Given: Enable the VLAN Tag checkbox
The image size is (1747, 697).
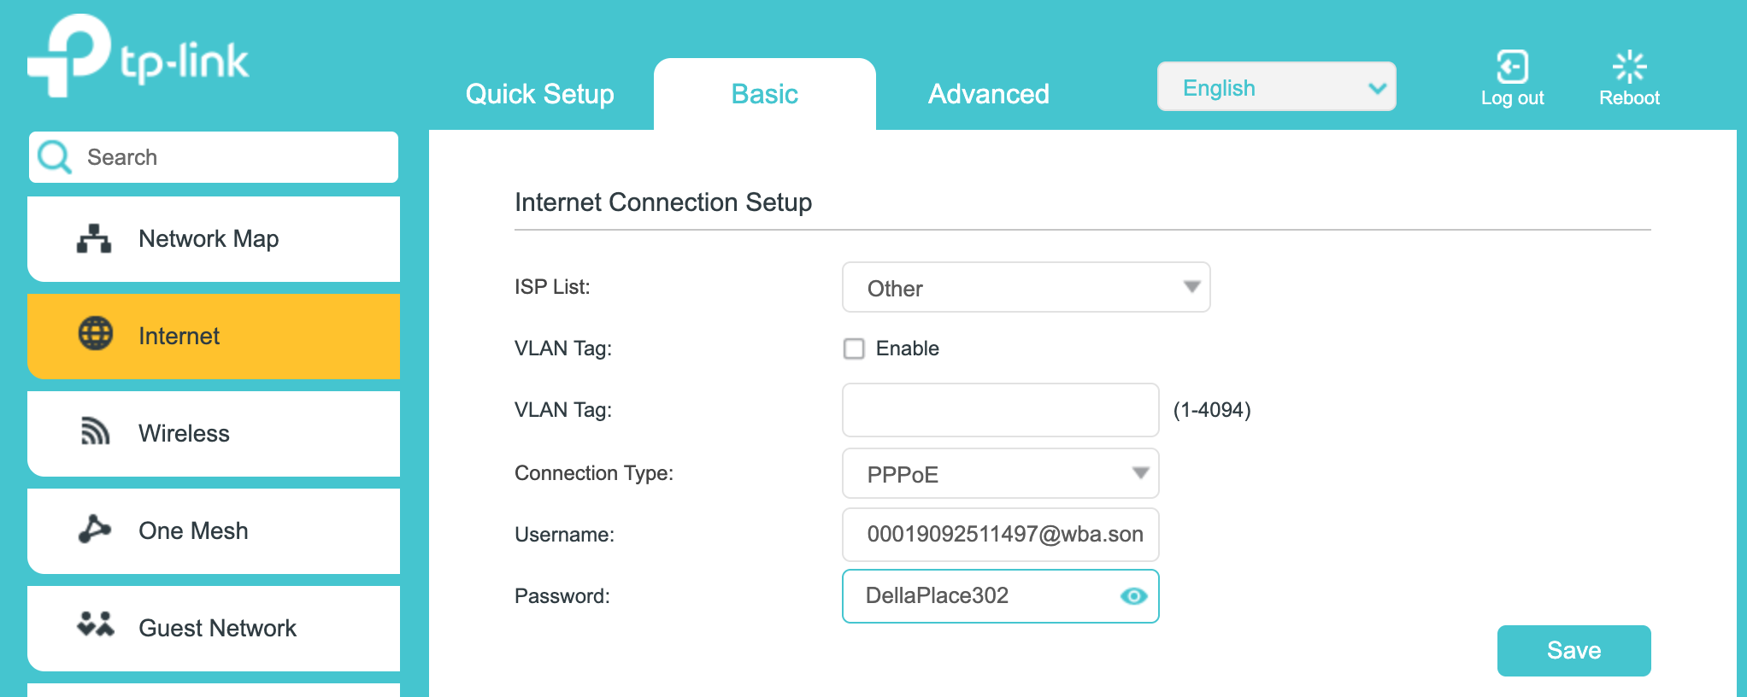Looking at the screenshot, I should [x=854, y=348].
